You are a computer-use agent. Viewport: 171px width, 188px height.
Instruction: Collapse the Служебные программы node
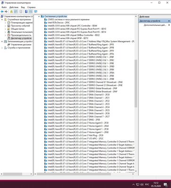2,20
